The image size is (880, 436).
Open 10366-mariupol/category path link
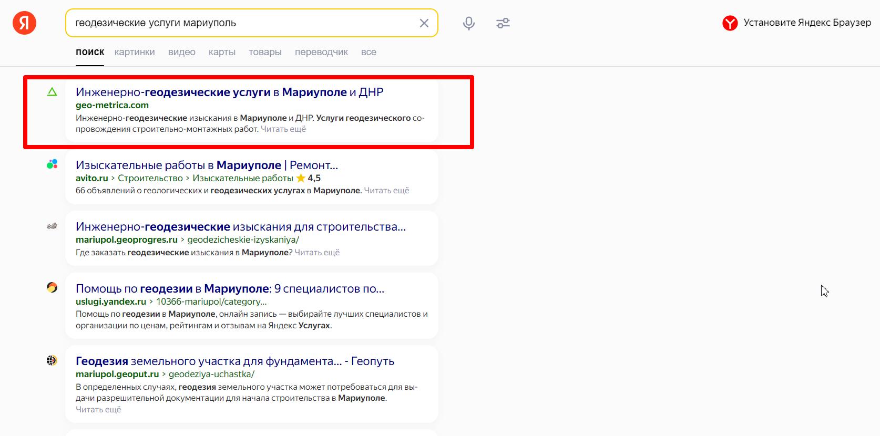click(211, 302)
